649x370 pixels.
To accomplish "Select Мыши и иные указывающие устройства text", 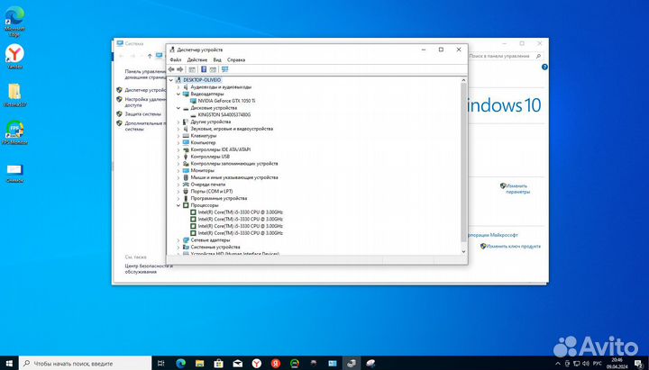I will pyautogui.click(x=234, y=177).
